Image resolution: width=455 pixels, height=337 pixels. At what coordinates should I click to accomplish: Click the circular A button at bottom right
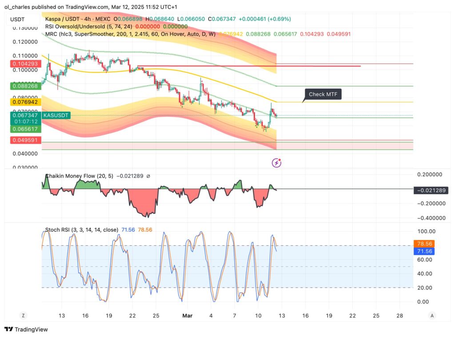click(x=432, y=315)
